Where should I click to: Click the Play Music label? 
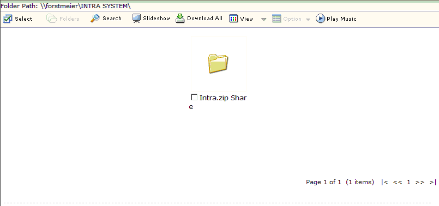pos(341,19)
